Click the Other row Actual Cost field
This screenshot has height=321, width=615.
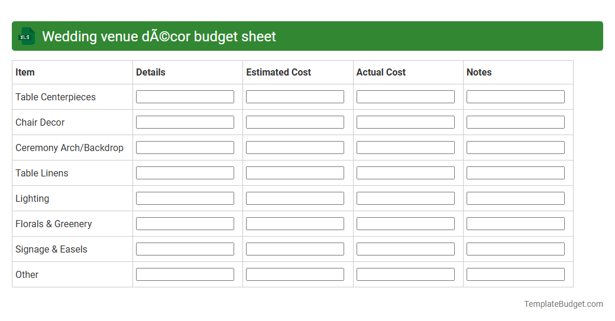click(x=406, y=274)
